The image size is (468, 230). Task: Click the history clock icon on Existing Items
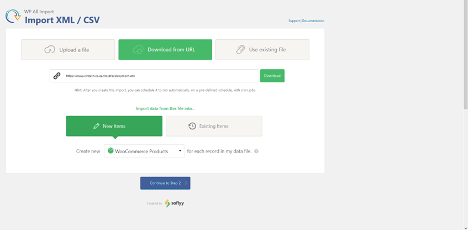click(x=192, y=126)
